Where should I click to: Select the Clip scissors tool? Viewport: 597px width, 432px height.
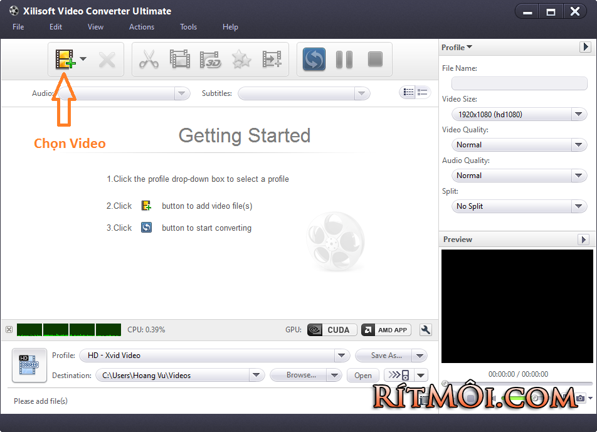(x=149, y=59)
